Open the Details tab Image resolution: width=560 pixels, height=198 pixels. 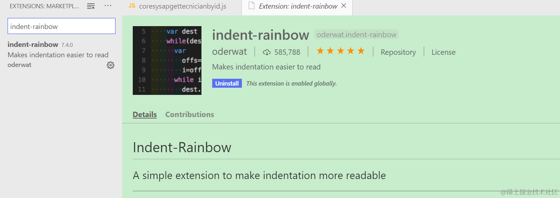click(145, 115)
